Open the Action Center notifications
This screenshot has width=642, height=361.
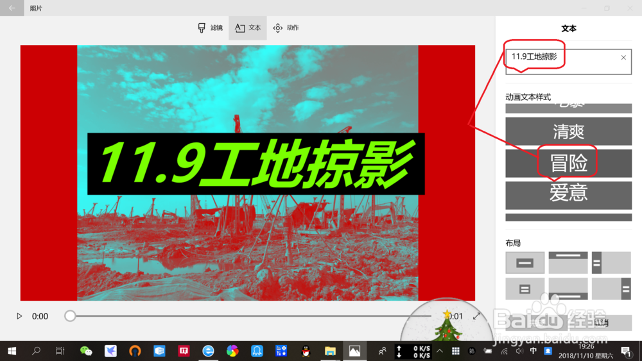tap(625, 351)
